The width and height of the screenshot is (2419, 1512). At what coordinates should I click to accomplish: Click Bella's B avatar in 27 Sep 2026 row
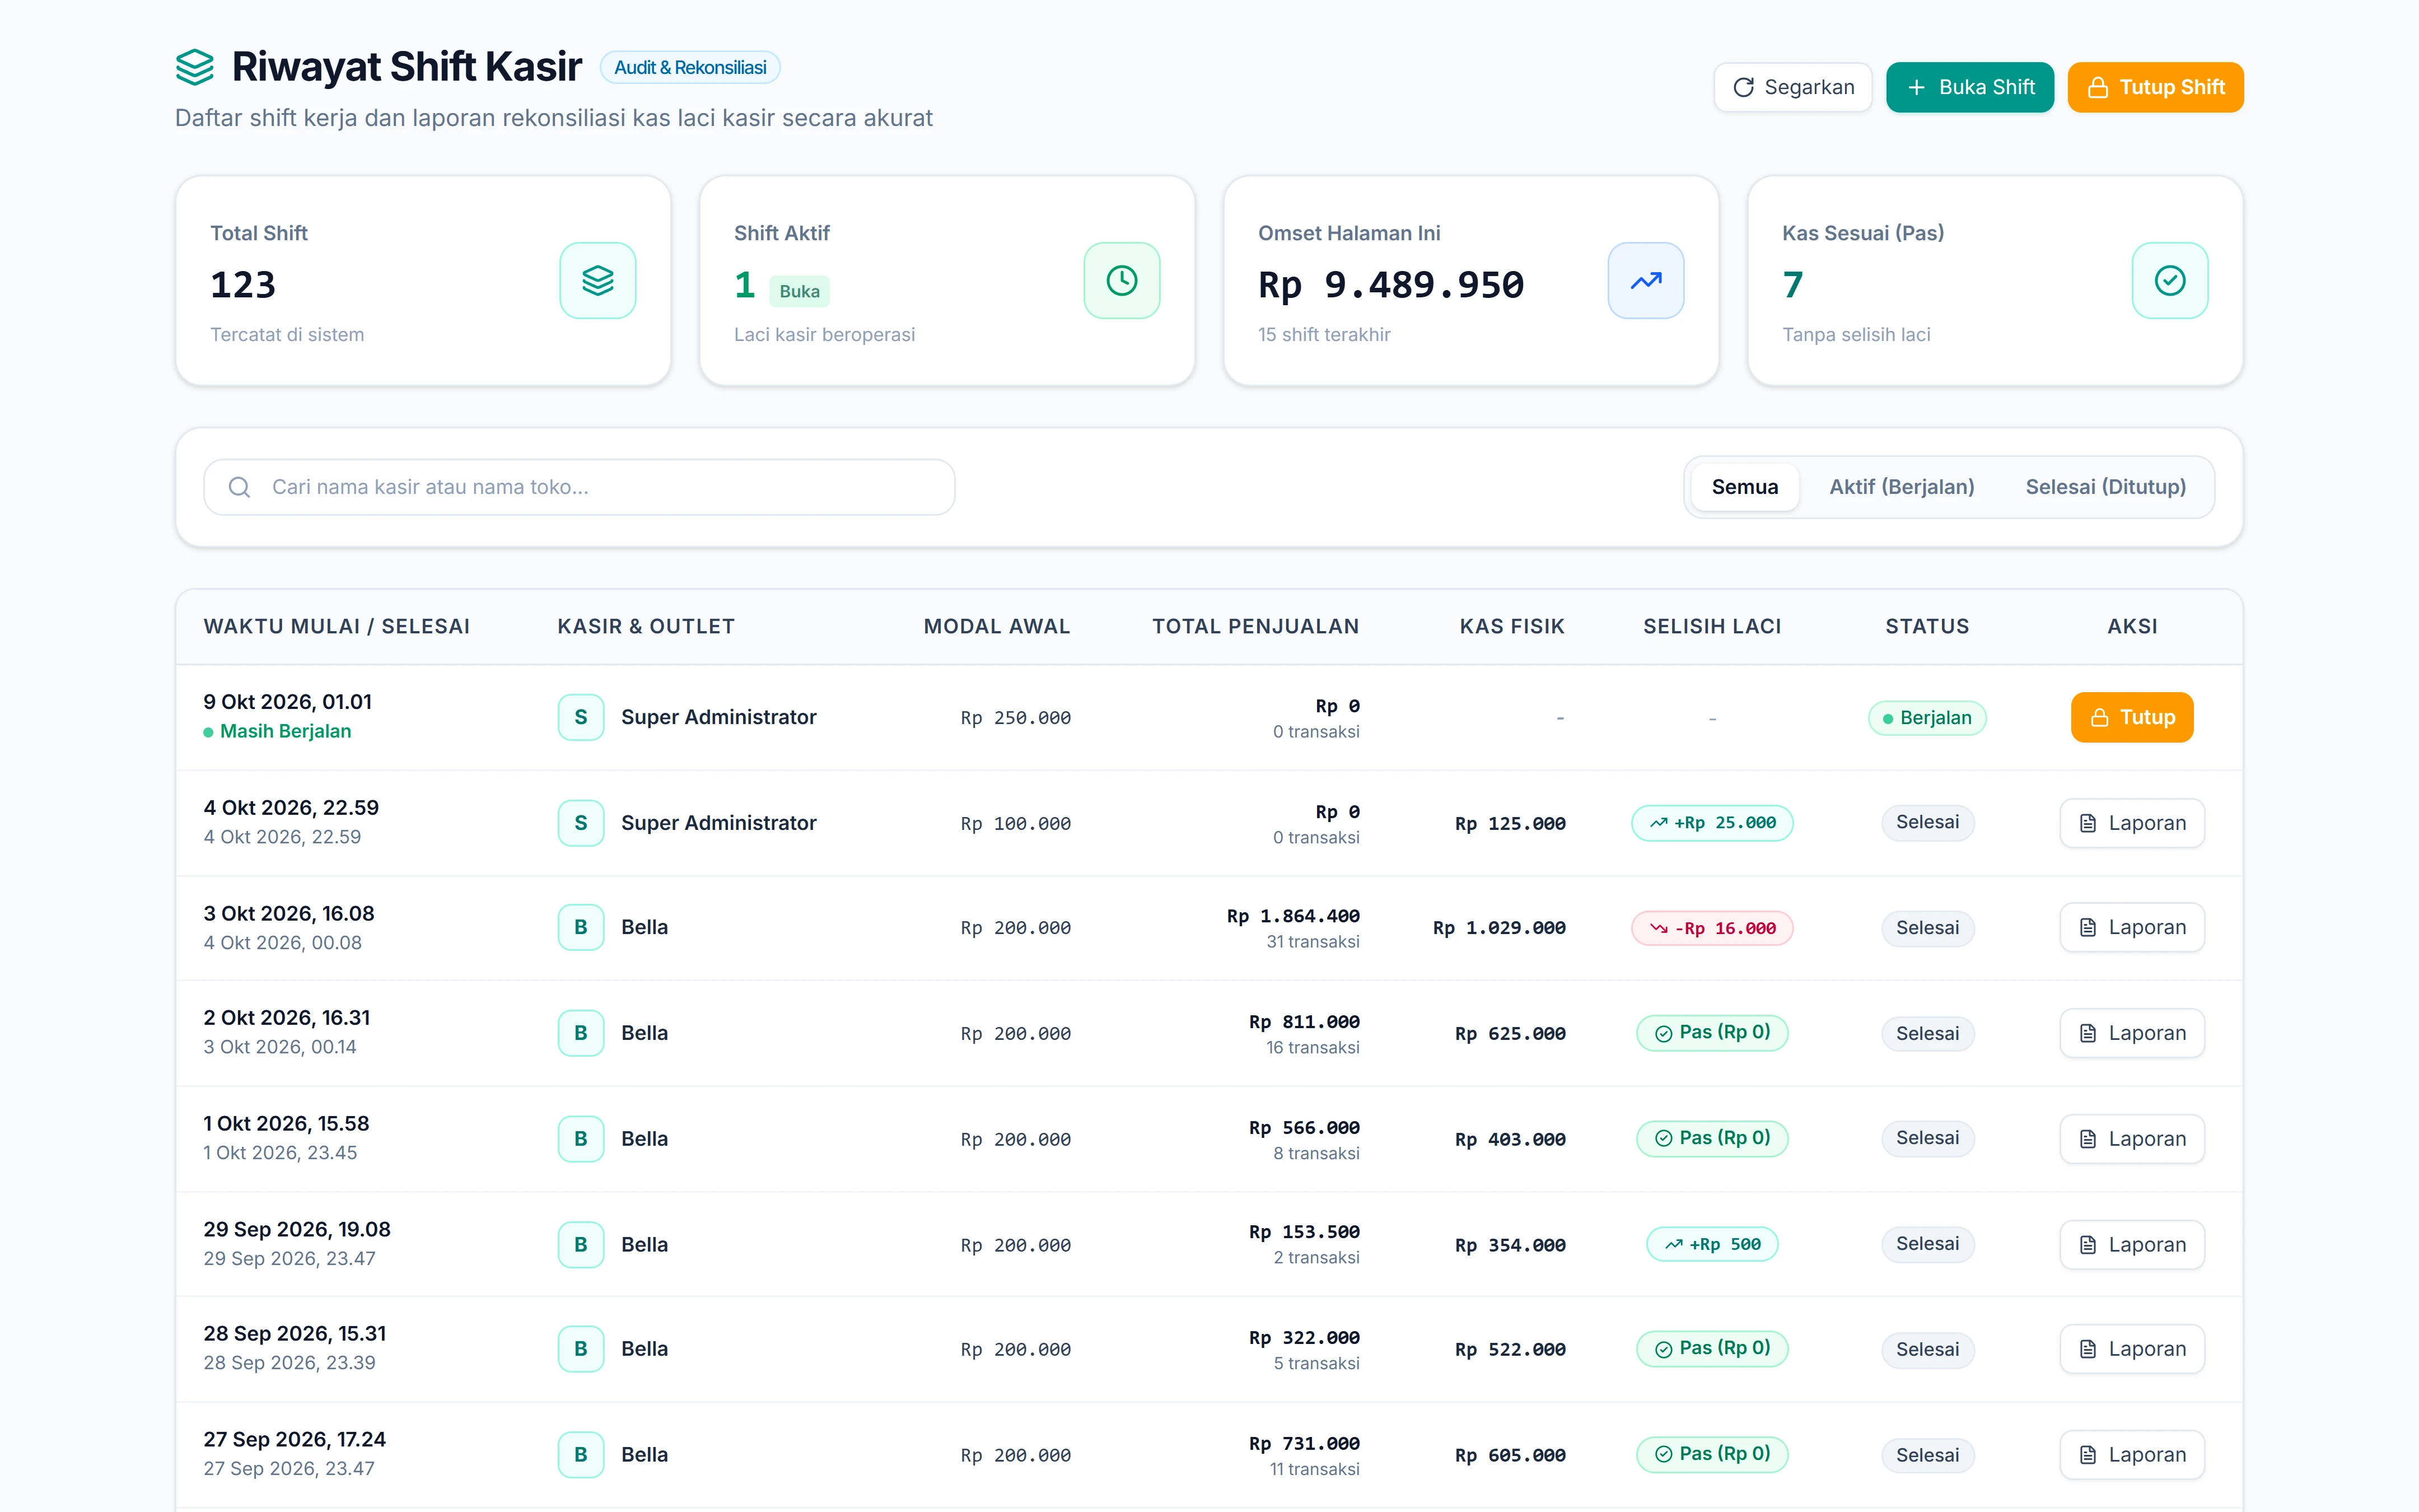point(581,1455)
